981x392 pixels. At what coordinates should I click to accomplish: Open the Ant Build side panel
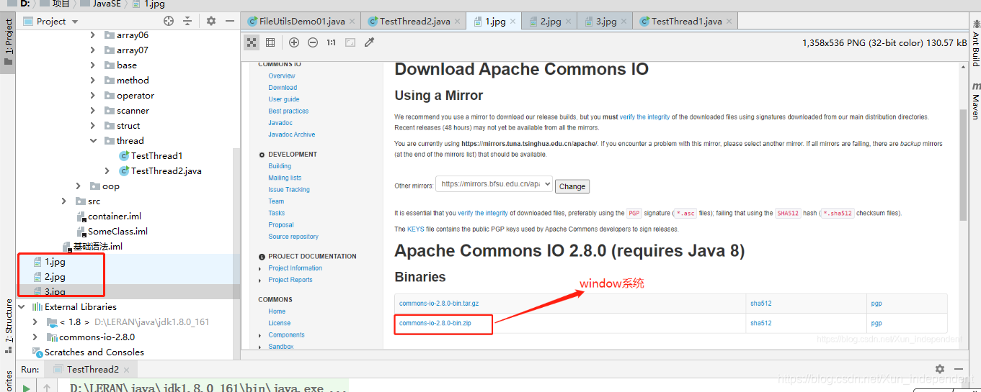click(975, 43)
